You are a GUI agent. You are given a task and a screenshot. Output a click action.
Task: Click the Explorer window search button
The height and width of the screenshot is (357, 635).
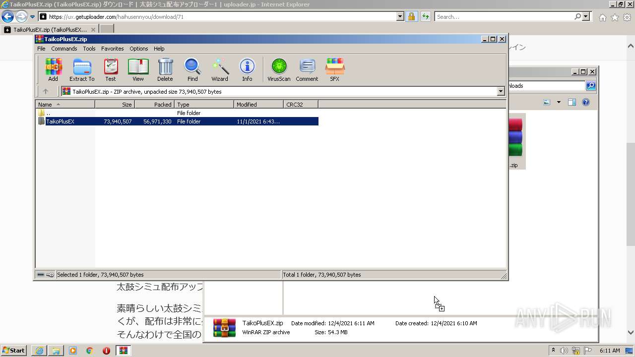point(591,86)
